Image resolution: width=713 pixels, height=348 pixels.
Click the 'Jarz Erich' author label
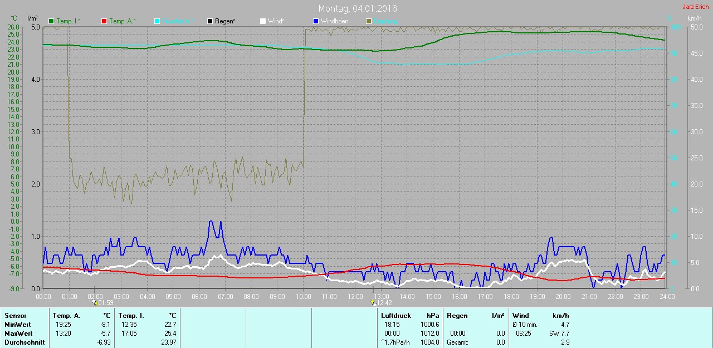[696, 7]
